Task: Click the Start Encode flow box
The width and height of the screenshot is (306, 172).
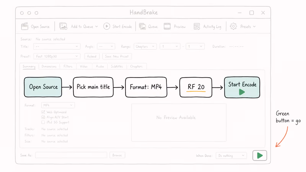Action: [x=242, y=87]
